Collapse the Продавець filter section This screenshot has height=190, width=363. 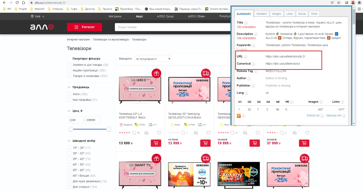(69, 87)
